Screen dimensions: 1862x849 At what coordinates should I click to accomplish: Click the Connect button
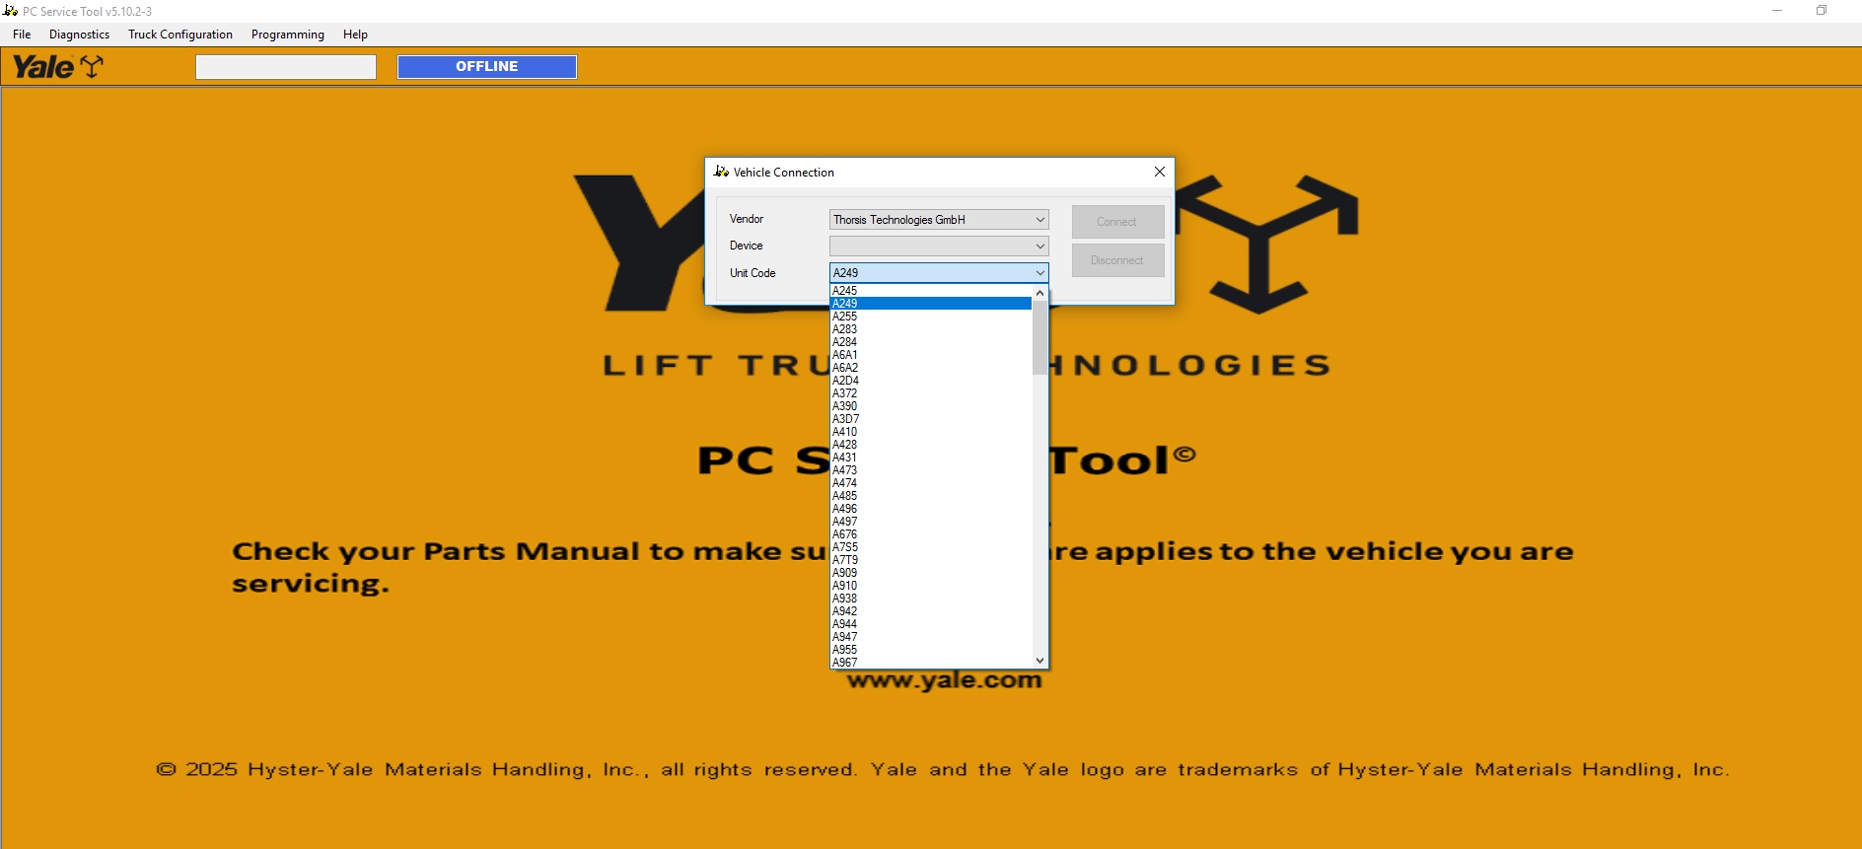[x=1117, y=222]
